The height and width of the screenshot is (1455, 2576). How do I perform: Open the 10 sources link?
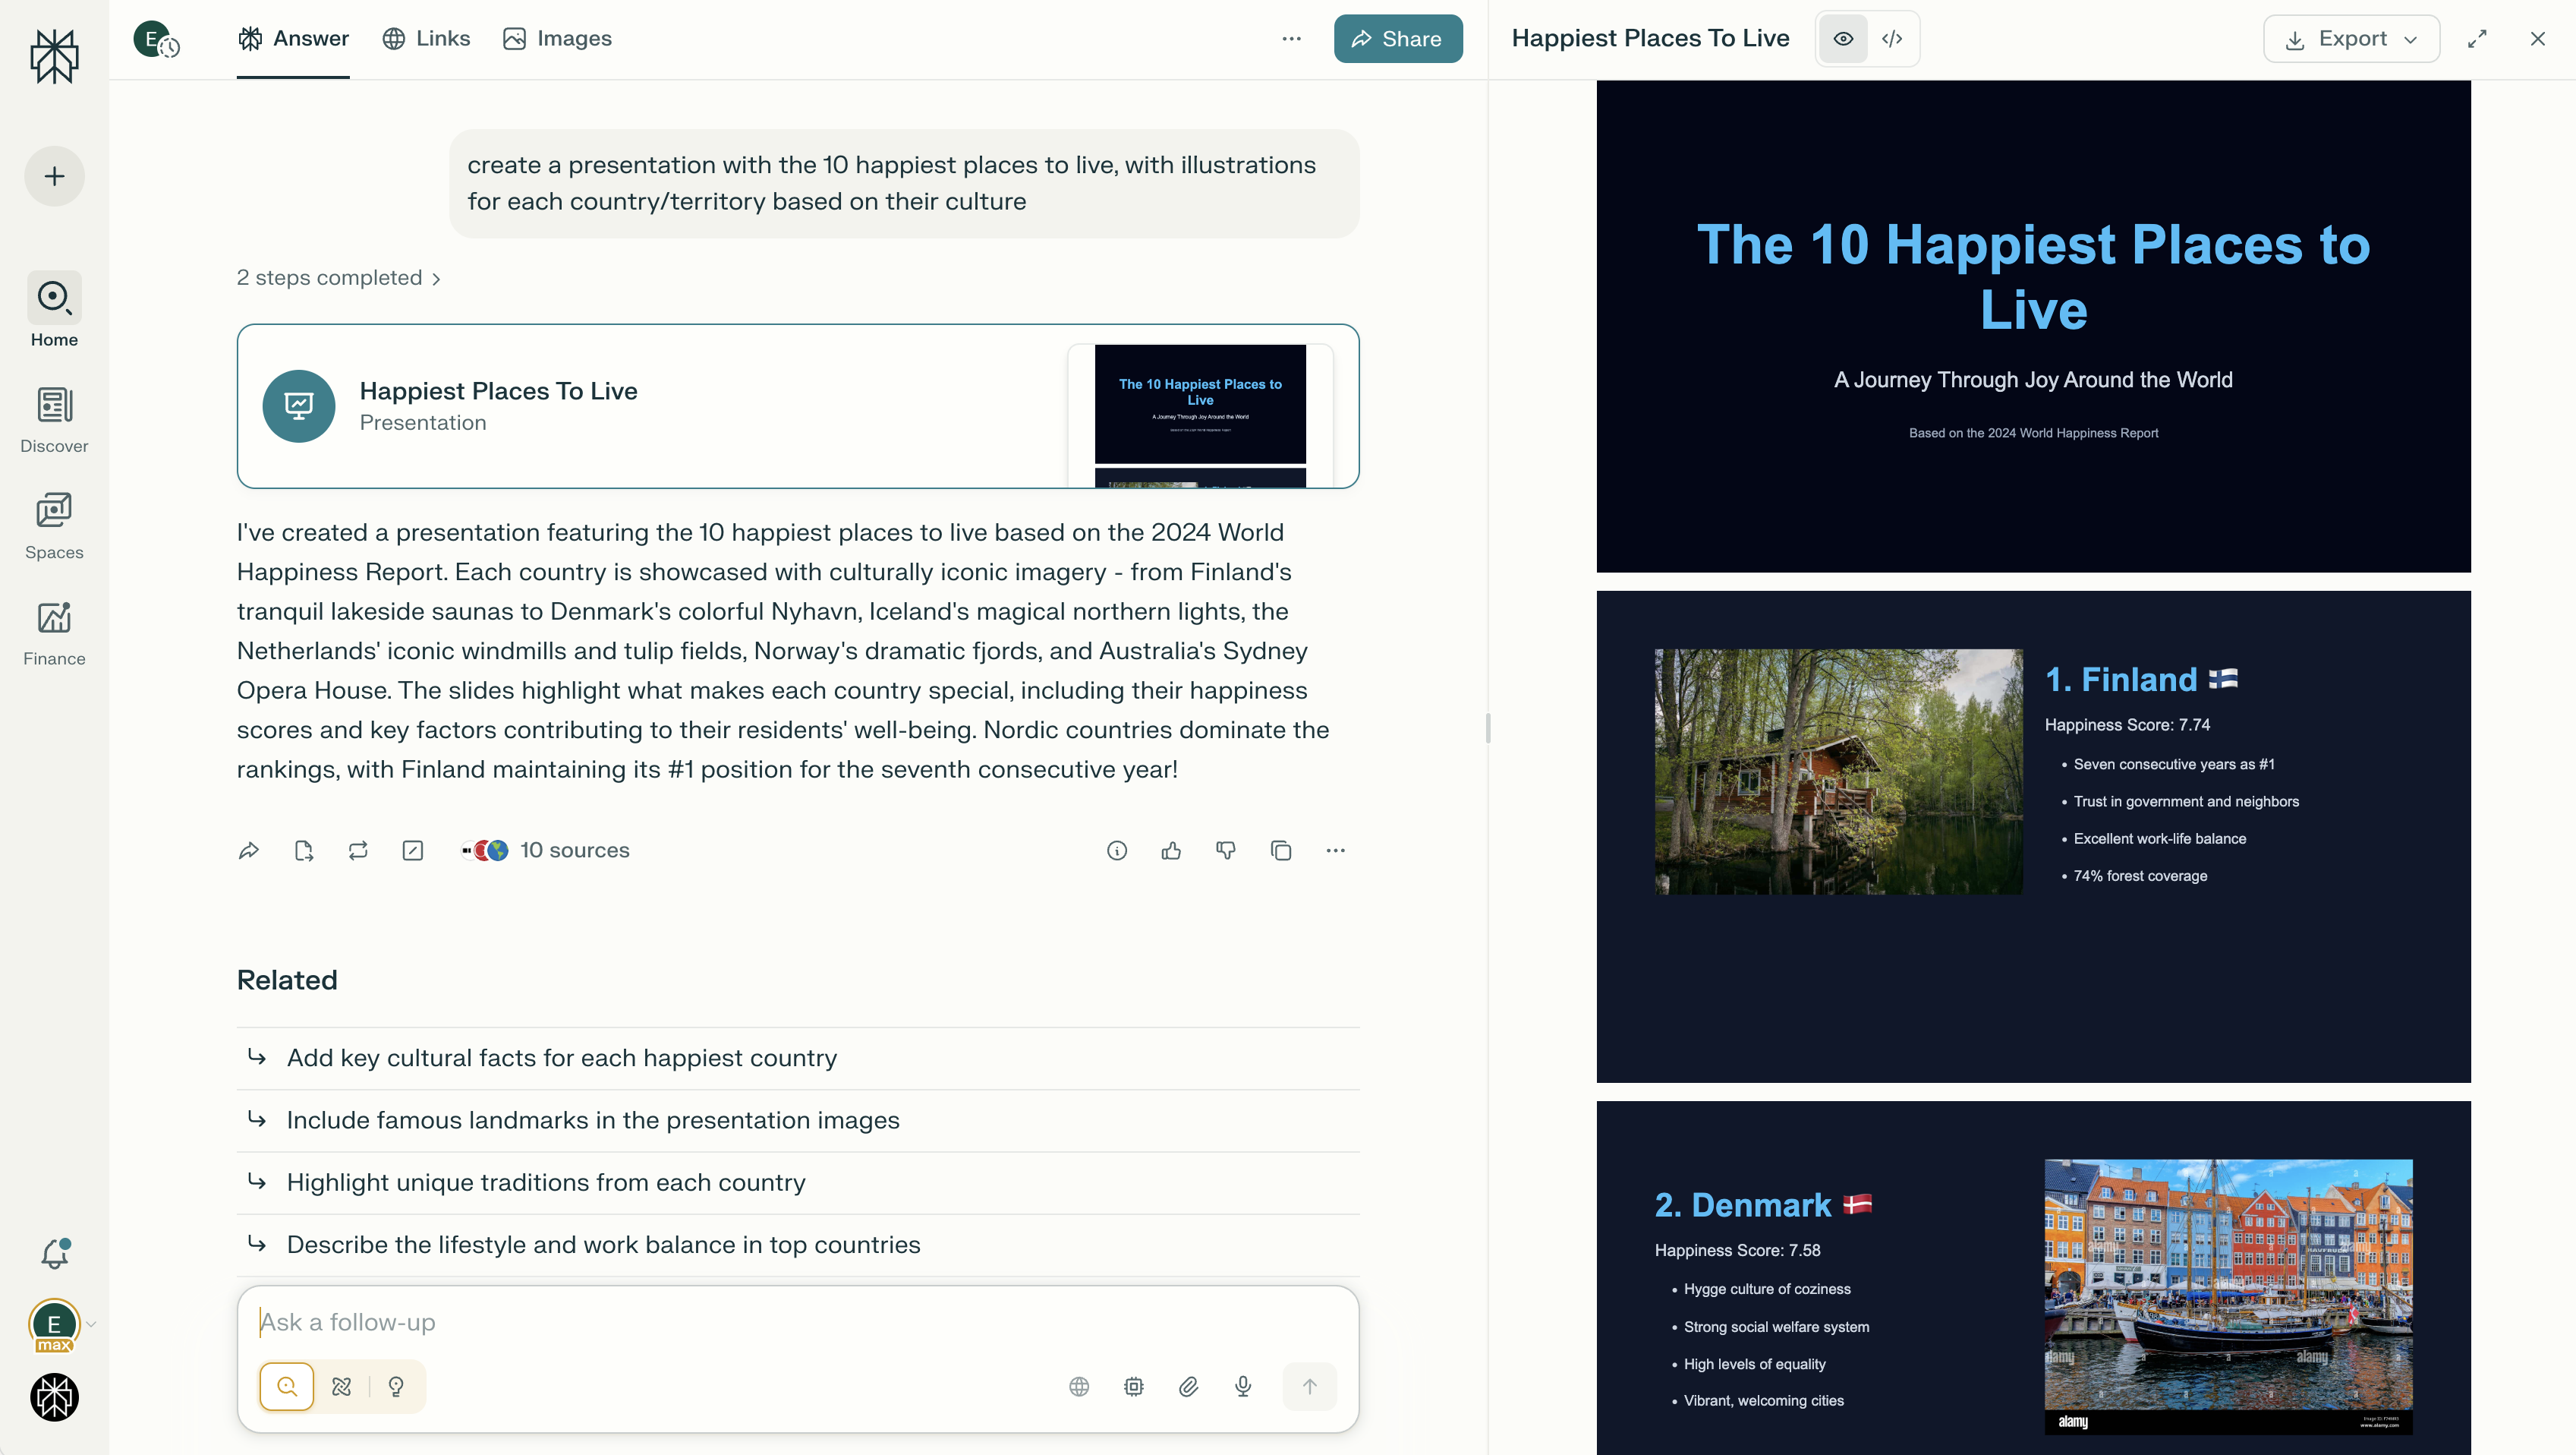[546, 851]
